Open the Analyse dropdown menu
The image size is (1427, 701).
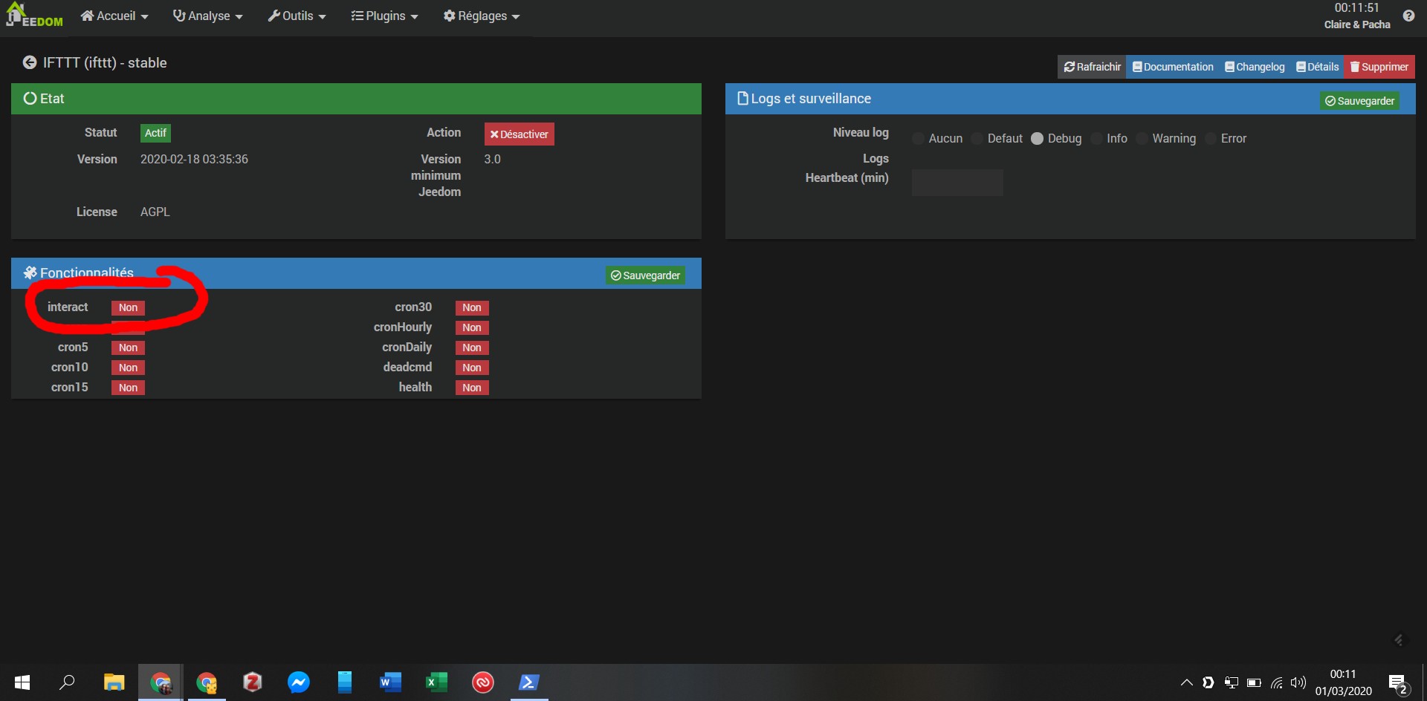pos(208,16)
